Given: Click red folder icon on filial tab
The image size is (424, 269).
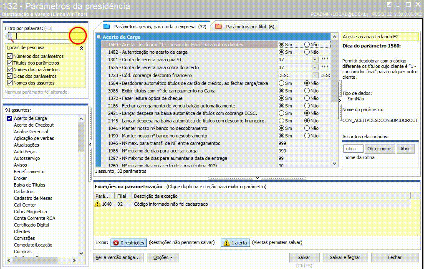Looking at the screenshot, I should tap(218, 26).
